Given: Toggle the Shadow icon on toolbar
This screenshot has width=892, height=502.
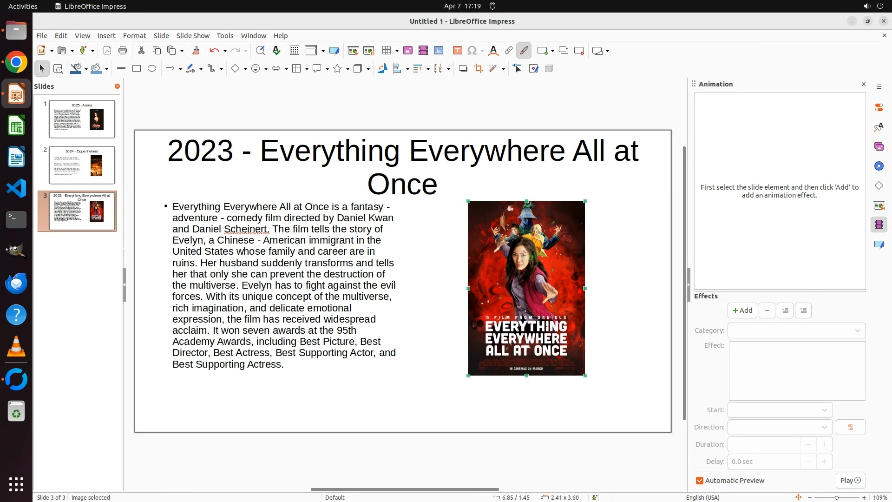Looking at the screenshot, I should click(463, 69).
